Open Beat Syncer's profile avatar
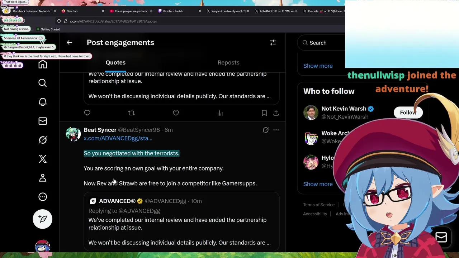This screenshot has width=459, height=258. click(x=73, y=134)
